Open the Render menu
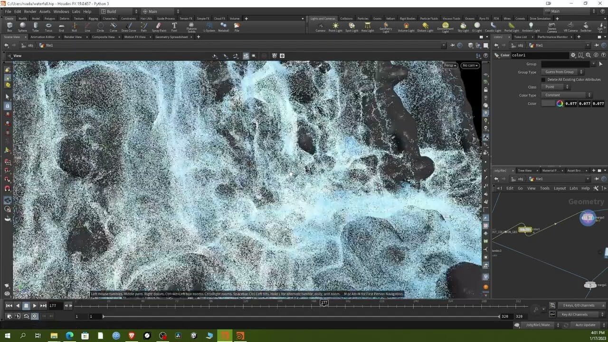608x342 pixels. tap(30, 11)
